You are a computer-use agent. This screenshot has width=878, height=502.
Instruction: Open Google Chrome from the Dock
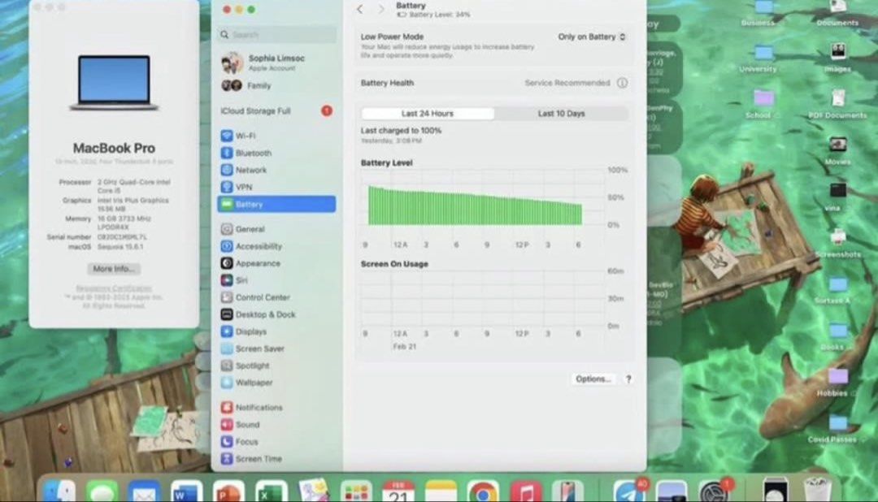(483, 493)
